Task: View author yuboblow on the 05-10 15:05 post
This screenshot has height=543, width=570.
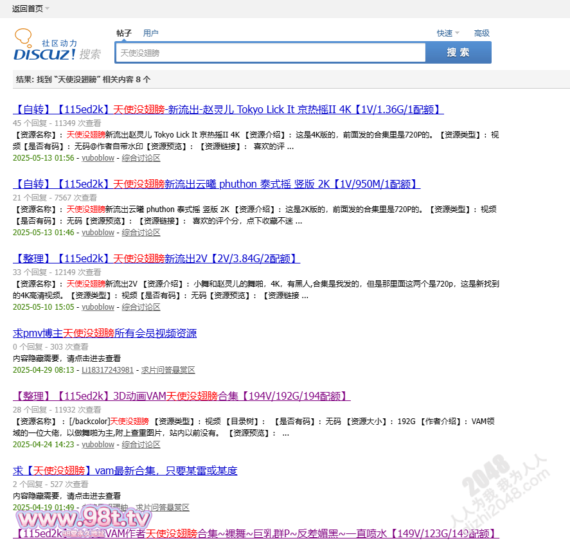Action: [x=98, y=307]
